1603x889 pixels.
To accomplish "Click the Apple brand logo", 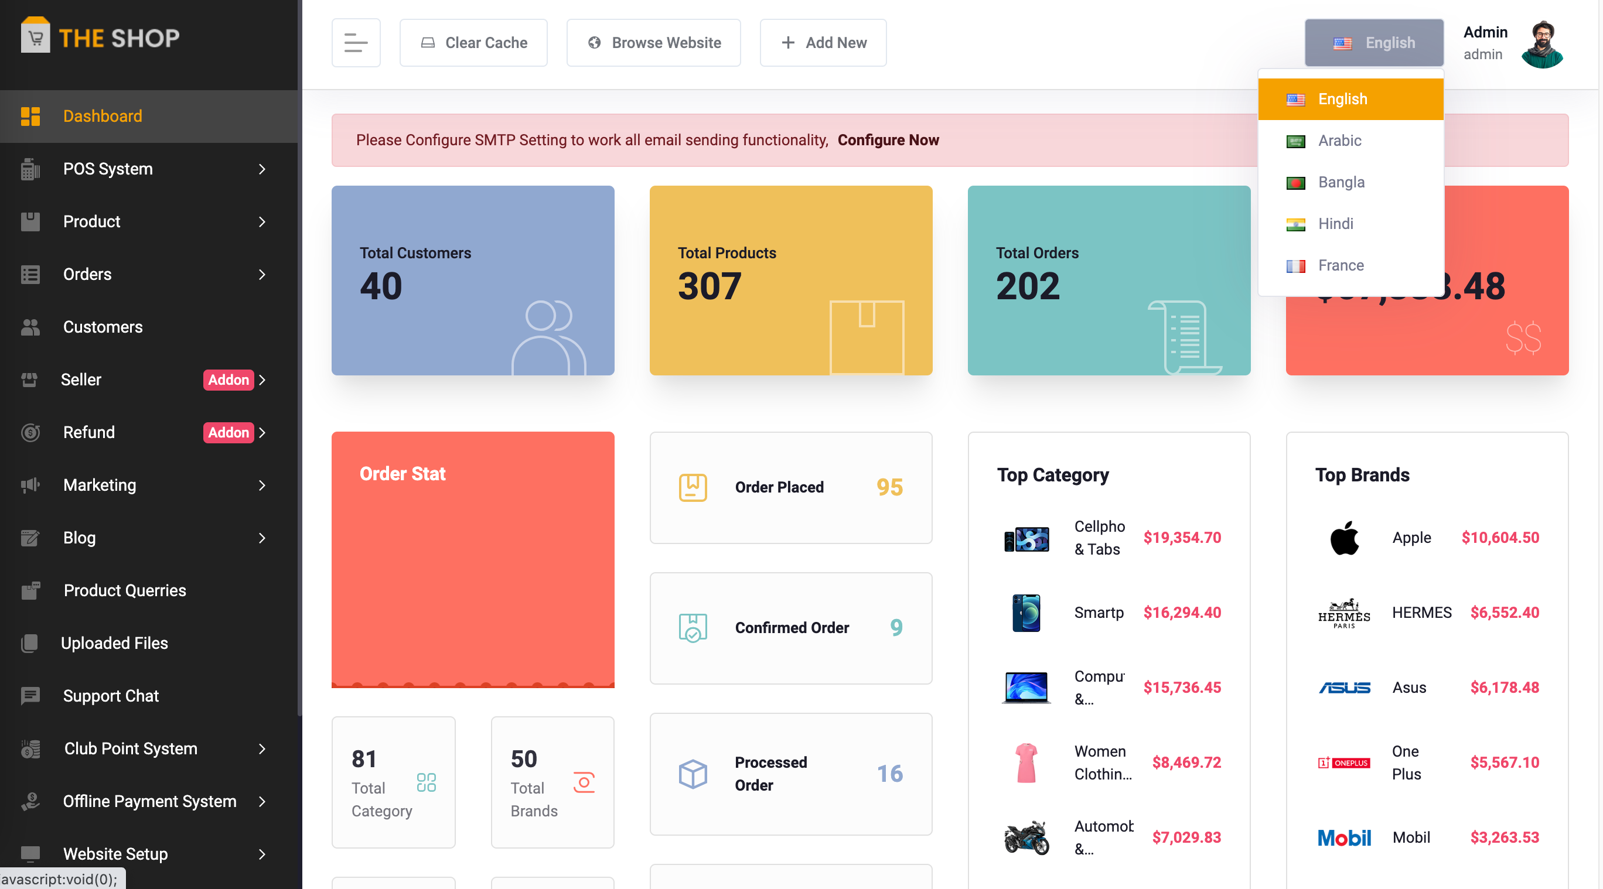I will pos(1344,538).
